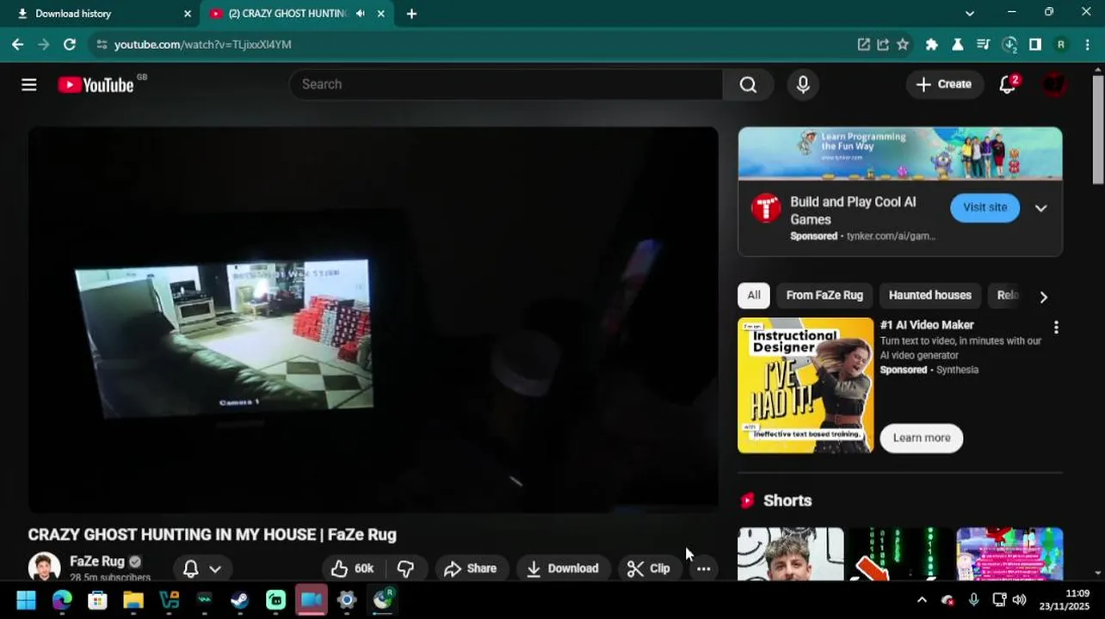Open Chrome tab search dropdown

click(x=970, y=14)
